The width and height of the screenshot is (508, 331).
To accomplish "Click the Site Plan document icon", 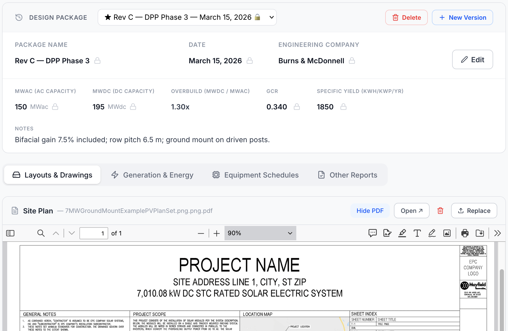I will coord(15,211).
